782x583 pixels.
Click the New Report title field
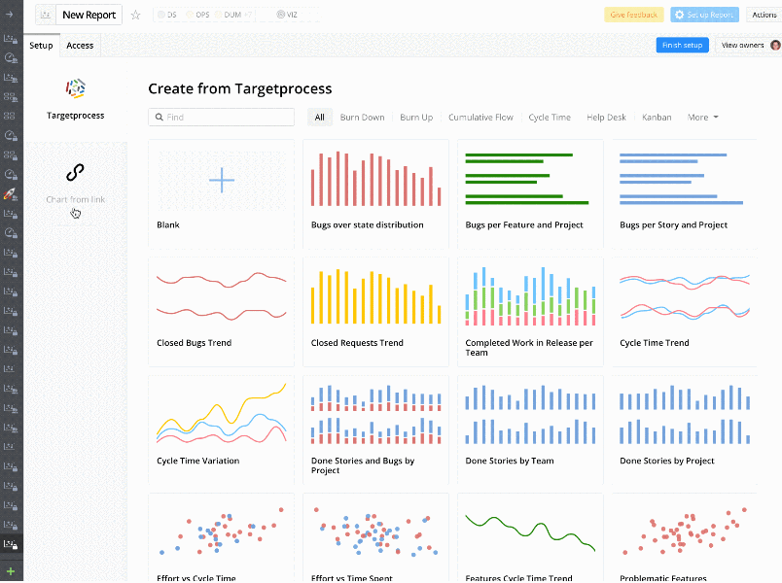click(89, 15)
